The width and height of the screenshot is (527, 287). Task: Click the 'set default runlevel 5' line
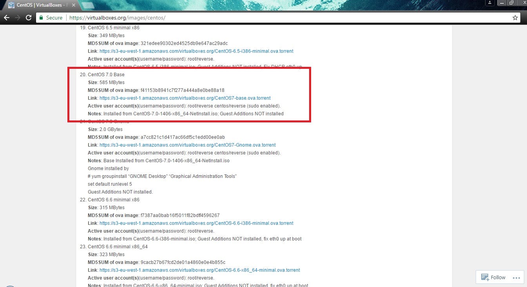(110, 184)
